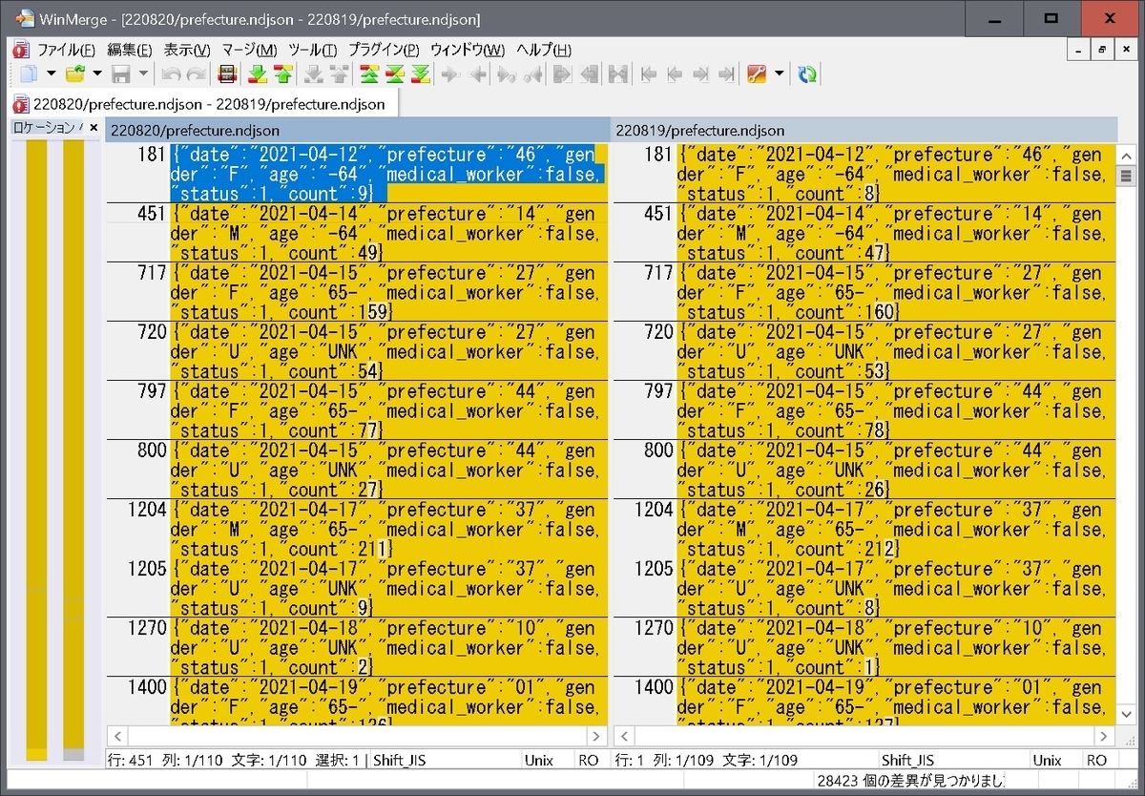Click the right bar in location pane
This screenshot has width=1145, height=796.
73,450
